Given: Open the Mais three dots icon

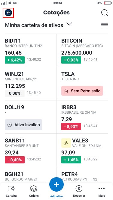Looking at the screenshot, I should pyautogui.click(x=102, y=189).
